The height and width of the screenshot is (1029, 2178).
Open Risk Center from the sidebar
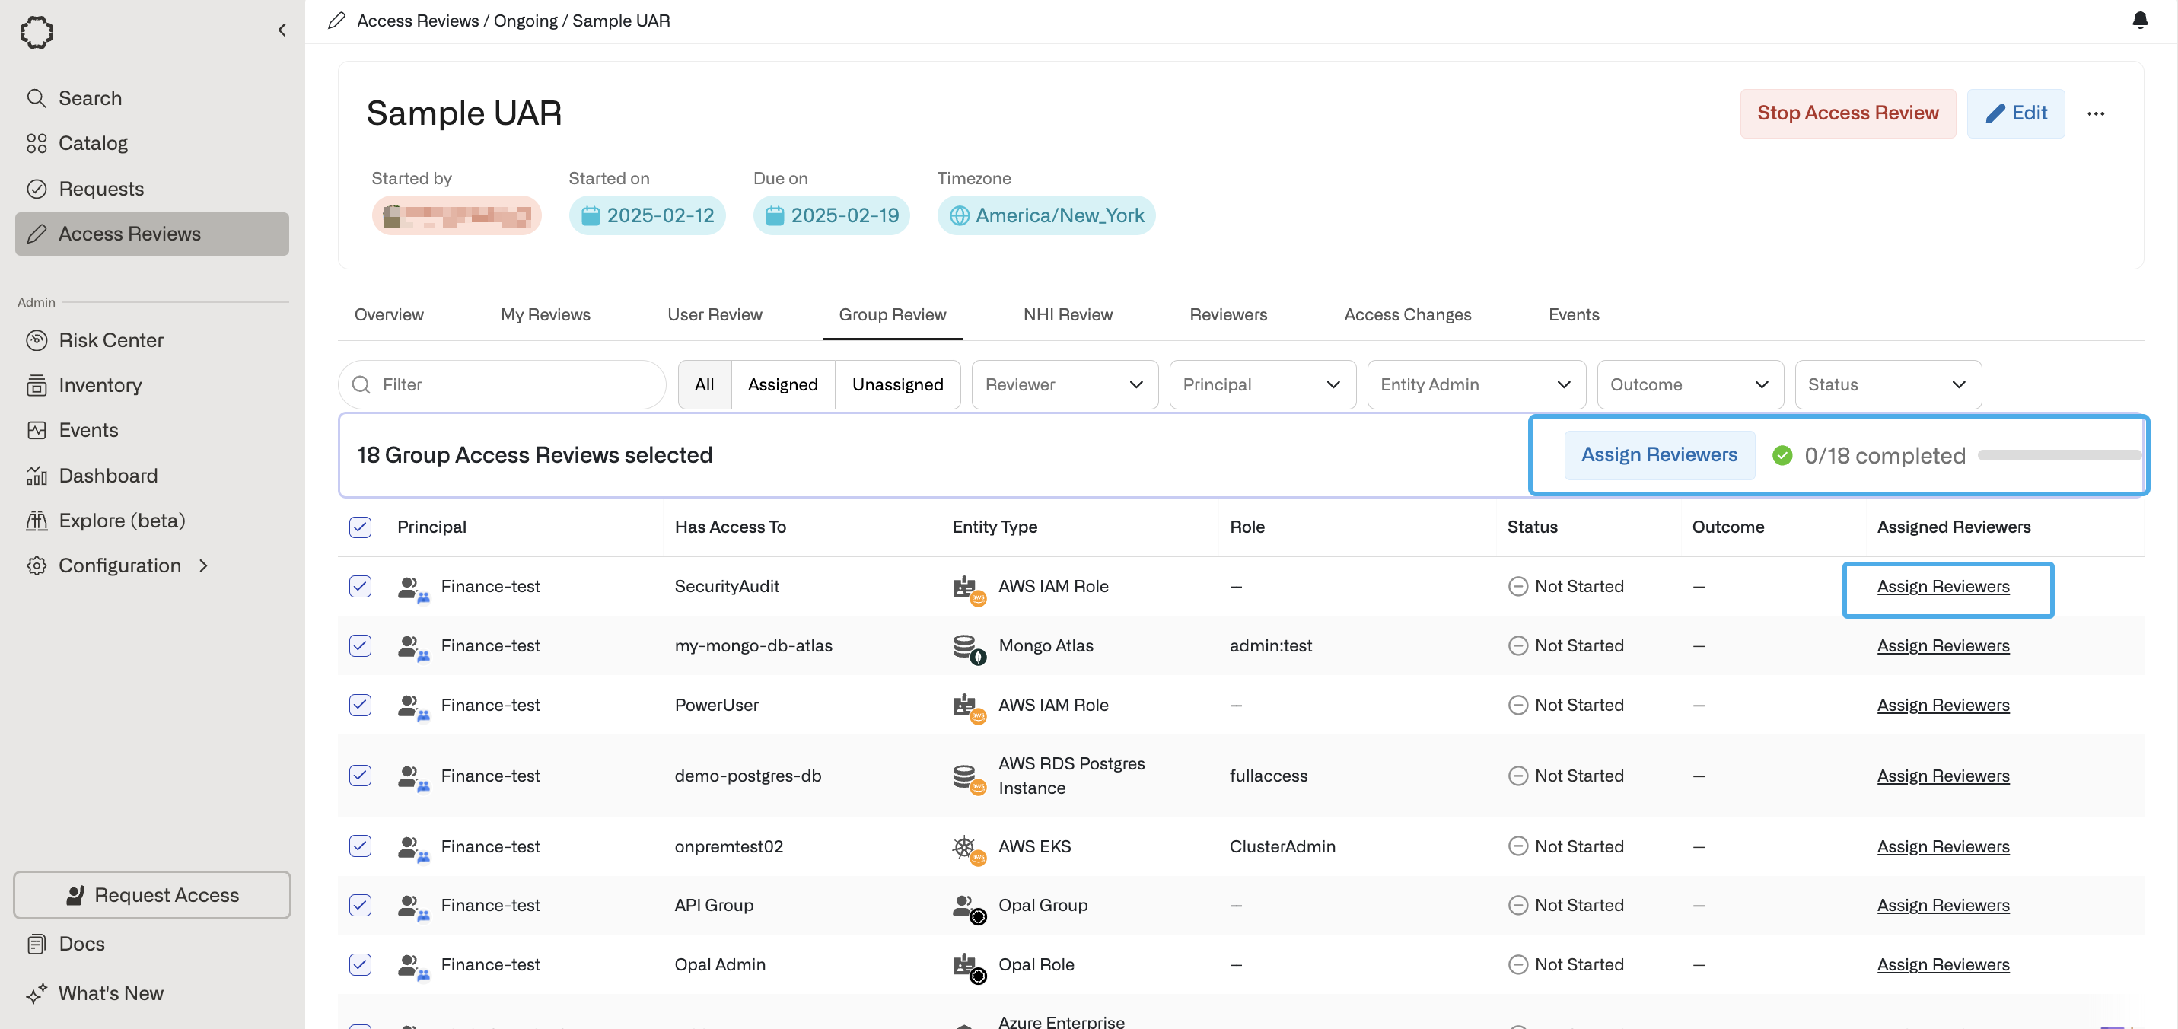point(111,340)
